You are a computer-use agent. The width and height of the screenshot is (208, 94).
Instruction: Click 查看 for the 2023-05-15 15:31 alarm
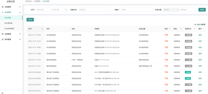pyautogui.click(x=200, y=66)
